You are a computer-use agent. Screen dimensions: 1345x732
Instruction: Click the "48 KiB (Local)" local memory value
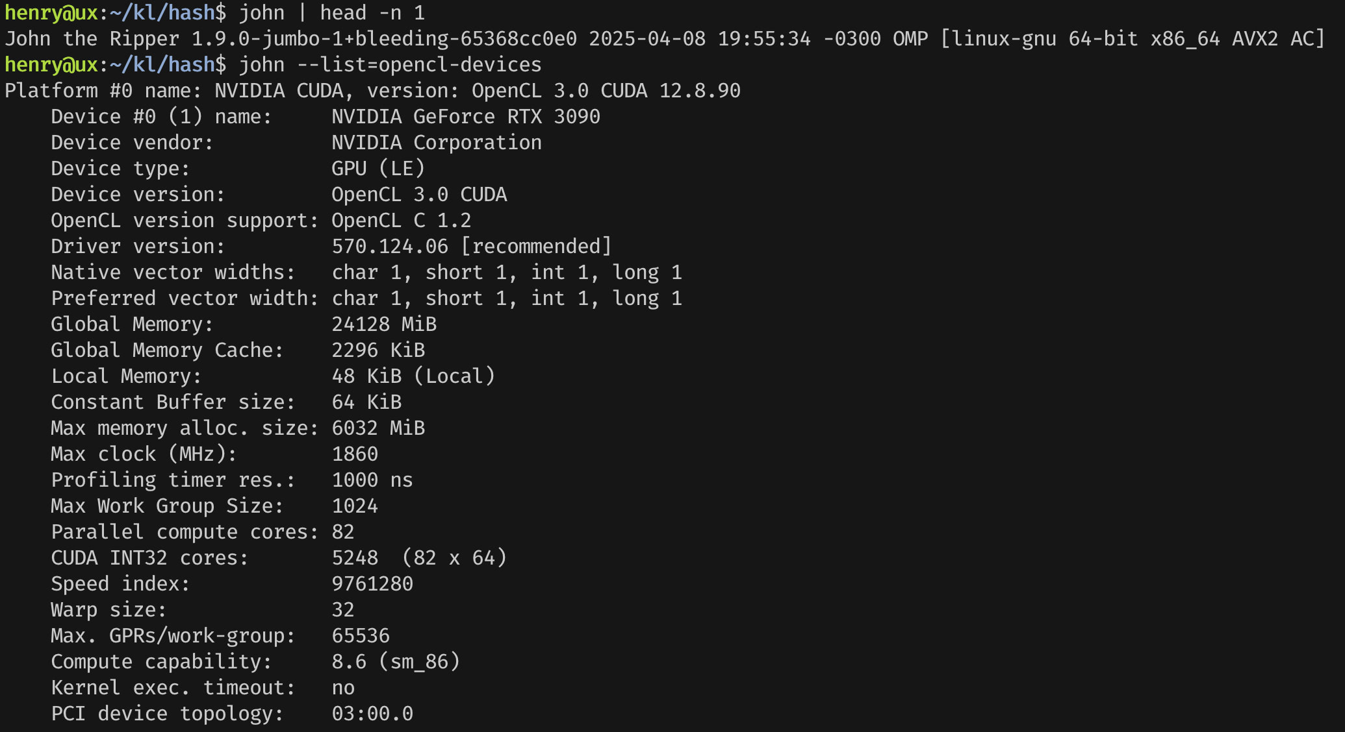click(x=413, y=376)
